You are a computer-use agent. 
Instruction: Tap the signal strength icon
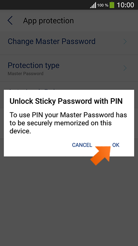click(x=93, y=5)
